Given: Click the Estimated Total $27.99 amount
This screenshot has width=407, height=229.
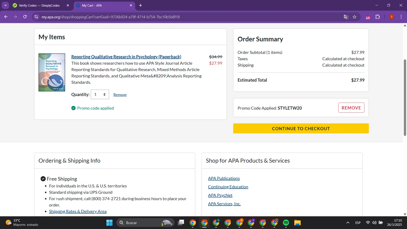Looking at the screenshot, I should click(358, 80).
